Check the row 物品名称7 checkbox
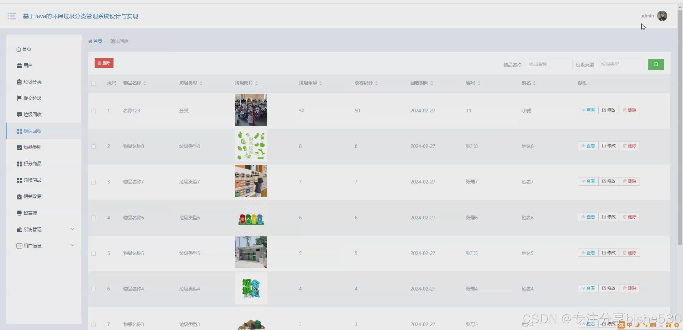Viewport: 683px width, 330px height. pos(94,182)
